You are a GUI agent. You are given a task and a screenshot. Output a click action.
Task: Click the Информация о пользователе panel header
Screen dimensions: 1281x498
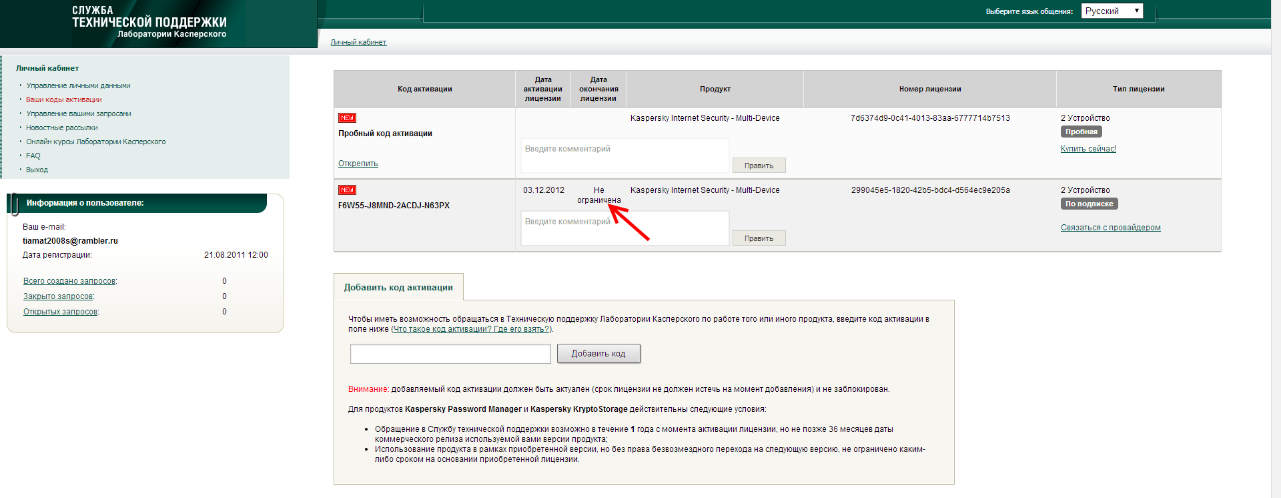[x=137, y=203]
